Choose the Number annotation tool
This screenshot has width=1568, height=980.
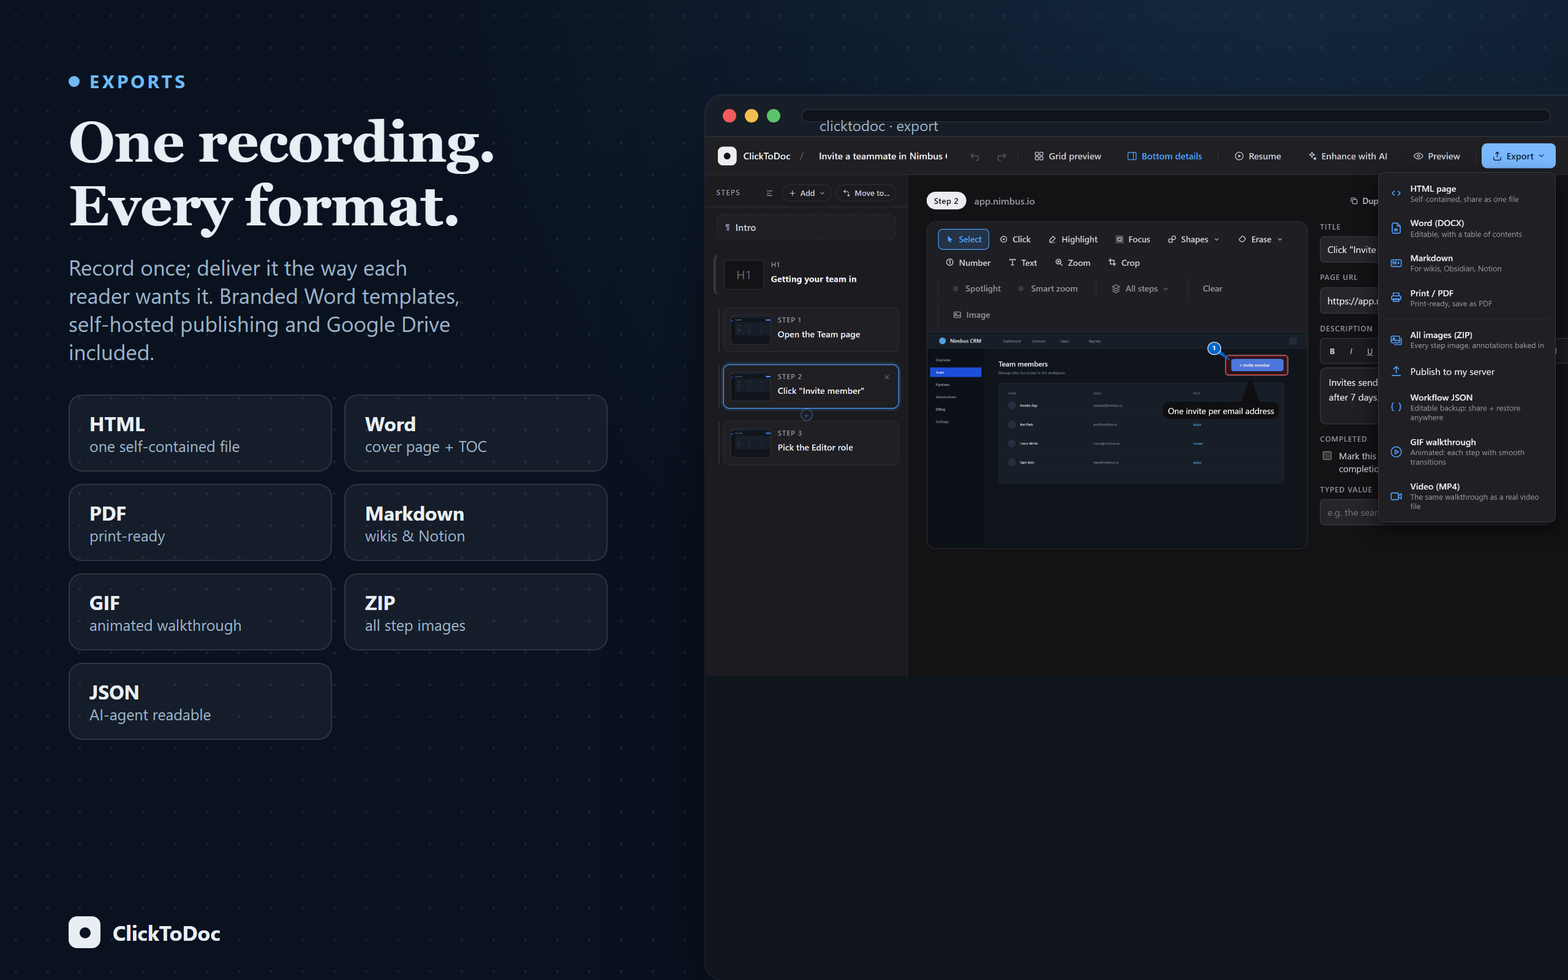pyautogui.click(x=968, y=263)
